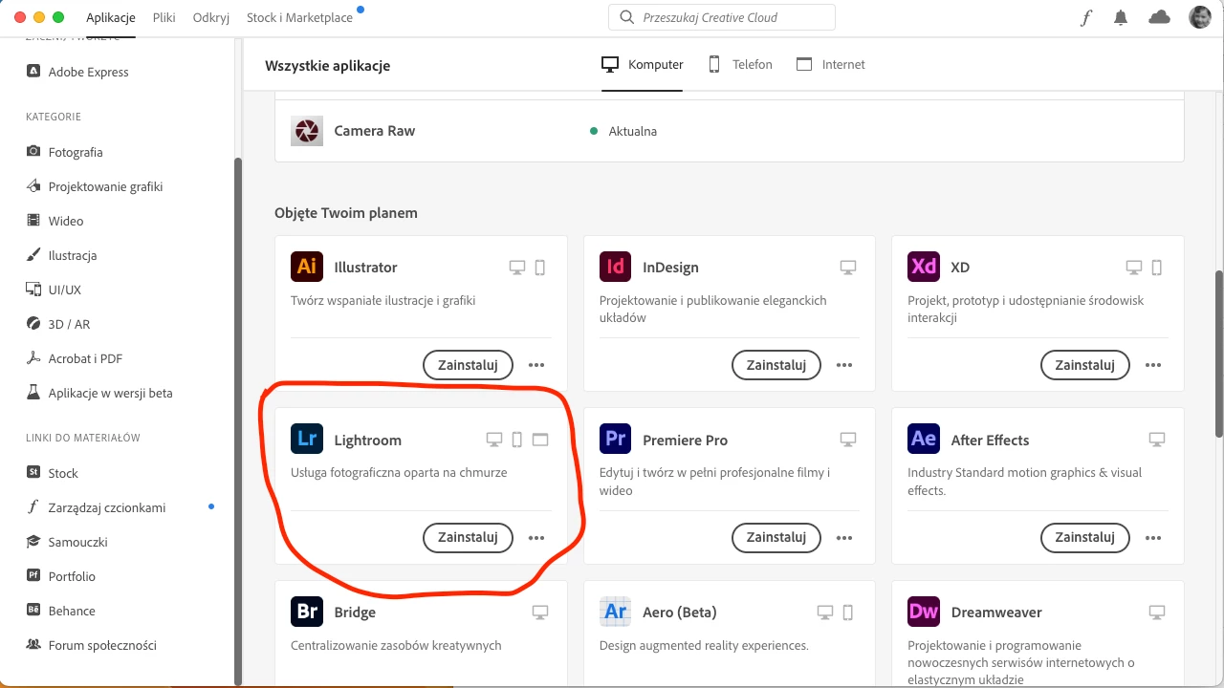
Task: Click the Bridge Br app icon
Action: pos(307,612)
